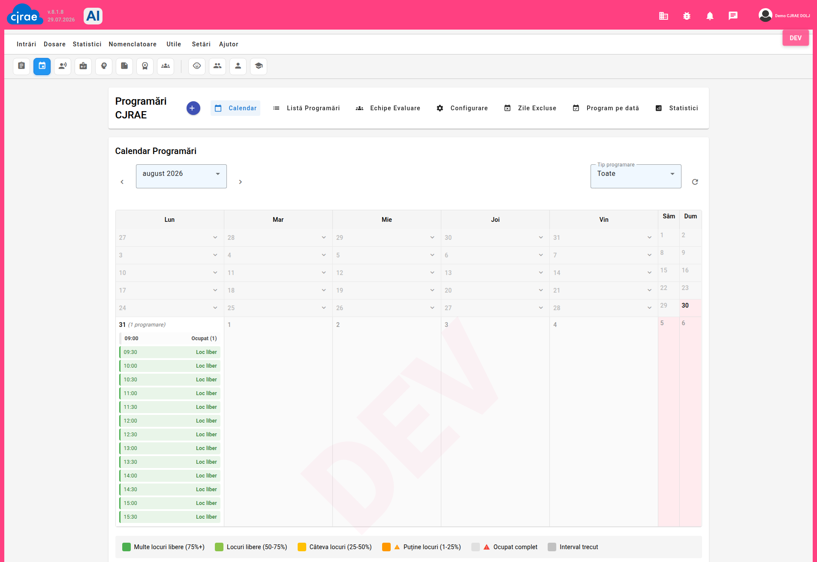This screenshot has width=817, height=562.
Task: Select the calendar appointments toolbar icon
Action: click(42, 66)
